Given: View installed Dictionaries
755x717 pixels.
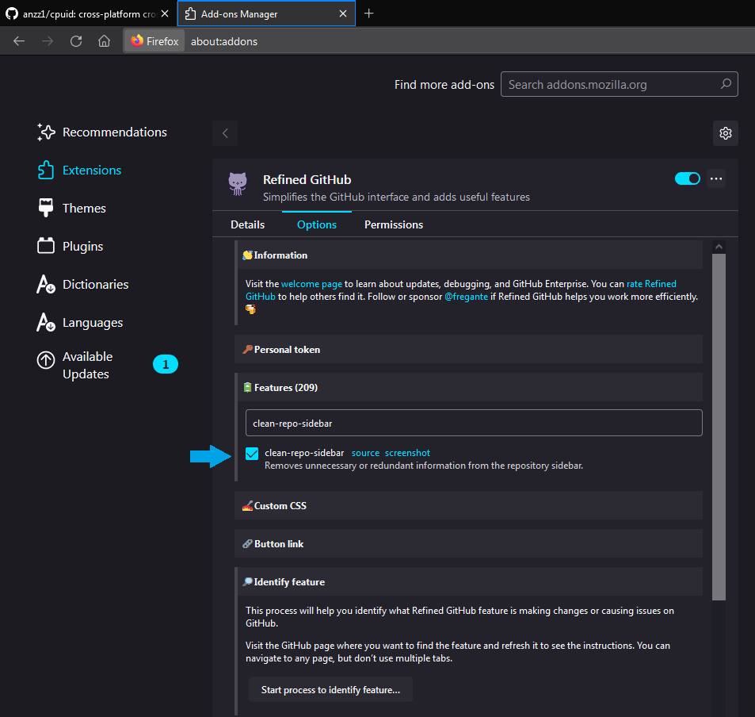Looking at the screenshot, I should (x=96, y=284).
